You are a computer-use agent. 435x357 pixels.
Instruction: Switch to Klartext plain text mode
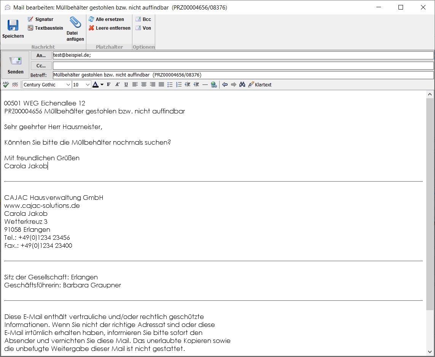(260, 84)
